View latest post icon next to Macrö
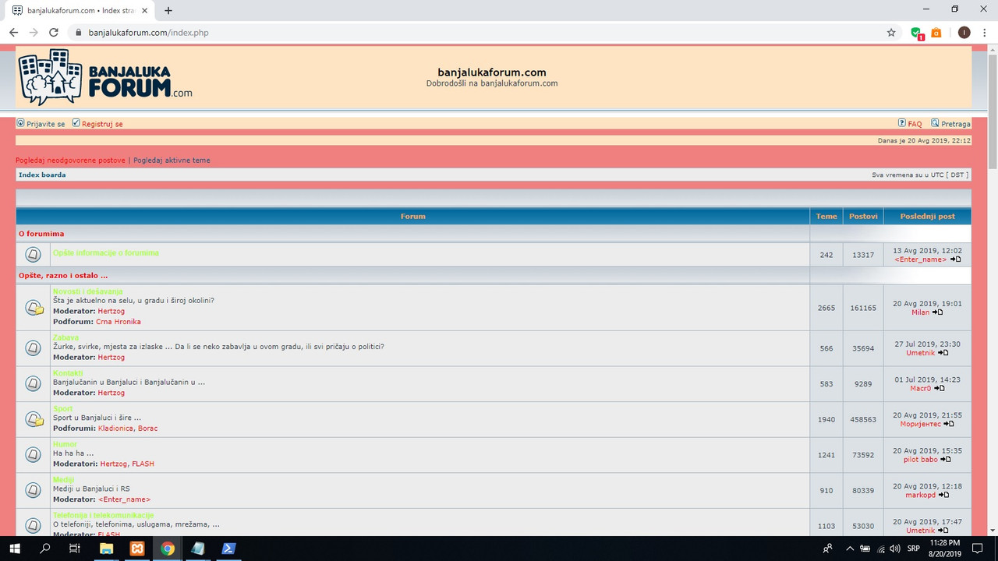The width and height of the screenshot is (998, 561). [940, 388]
